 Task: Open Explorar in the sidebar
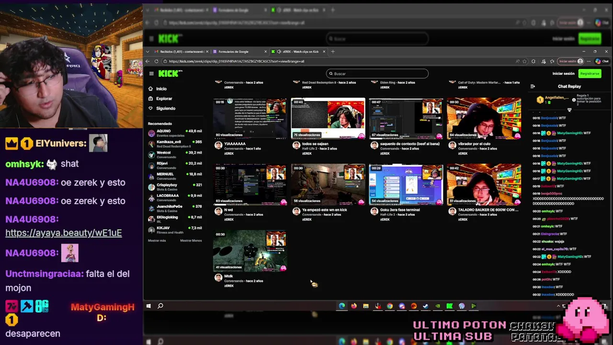pyautogui.click(x=164, y=99)
